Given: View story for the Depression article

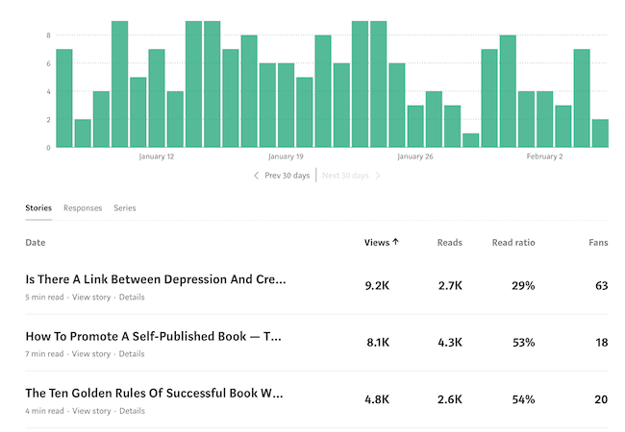Looking at the screenshot, I should (x=91, y=298).
